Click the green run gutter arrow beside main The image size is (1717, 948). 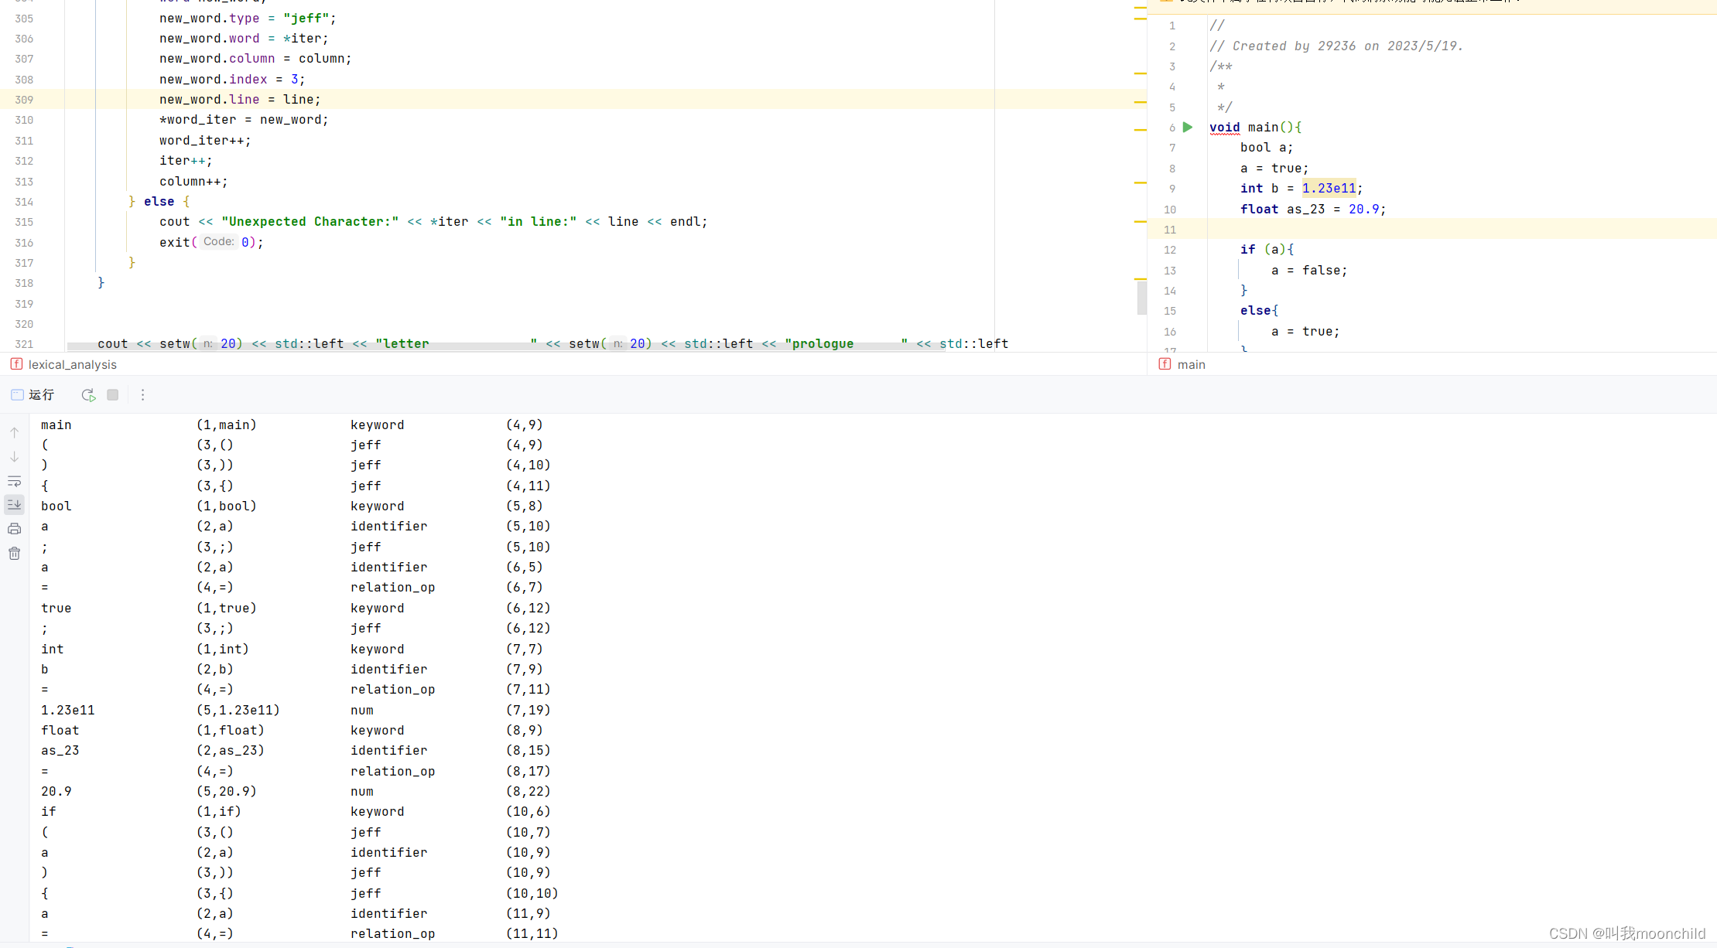click(1188, 128)
